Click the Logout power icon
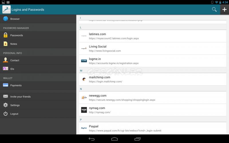This screenshot has height=143, width=229. click(5, 114)
